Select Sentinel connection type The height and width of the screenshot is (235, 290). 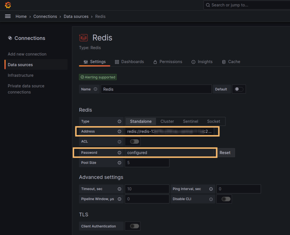coord(191,121)
